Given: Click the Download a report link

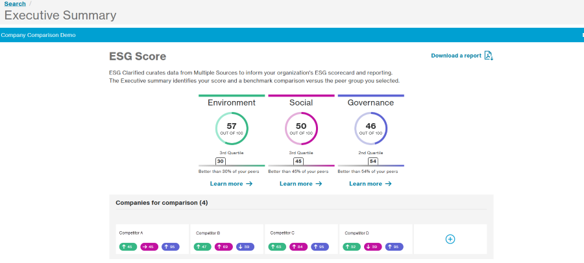Looking at the screenshot, I should 456,56.
